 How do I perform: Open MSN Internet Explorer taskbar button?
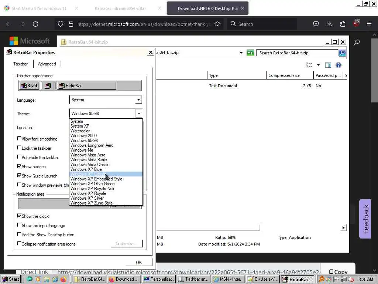(x=228, y=279)
